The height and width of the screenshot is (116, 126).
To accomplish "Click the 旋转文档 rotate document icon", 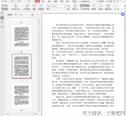I will point(108,6).
